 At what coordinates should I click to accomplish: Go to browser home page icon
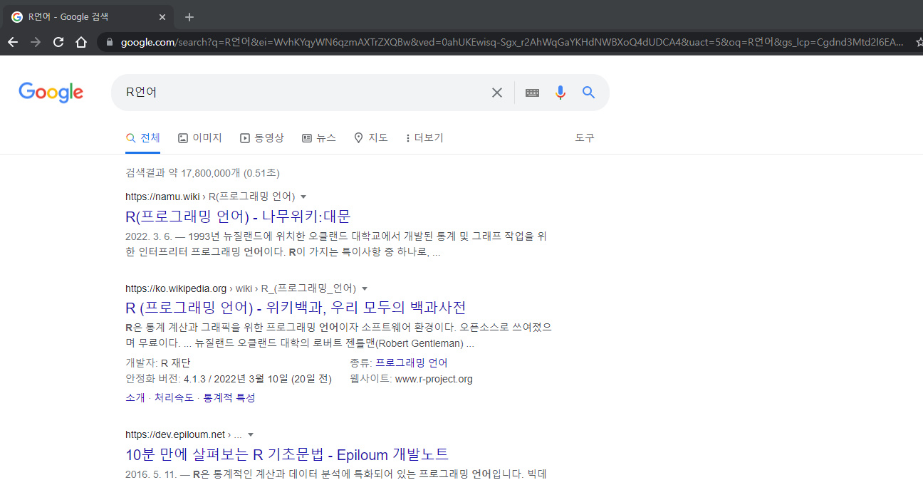81,42
